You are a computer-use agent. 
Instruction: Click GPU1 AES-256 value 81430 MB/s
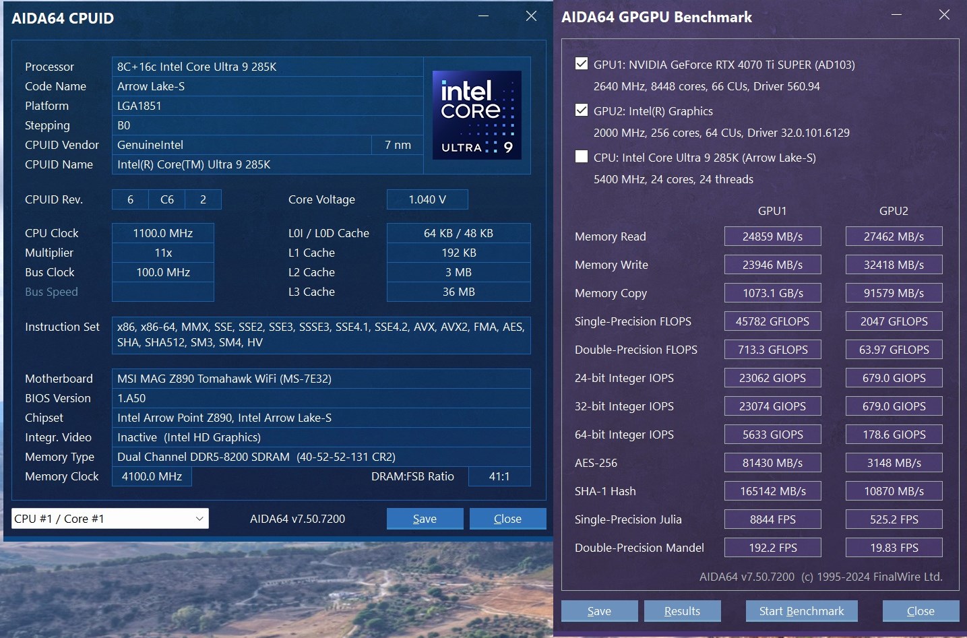[x=773, y=463]
